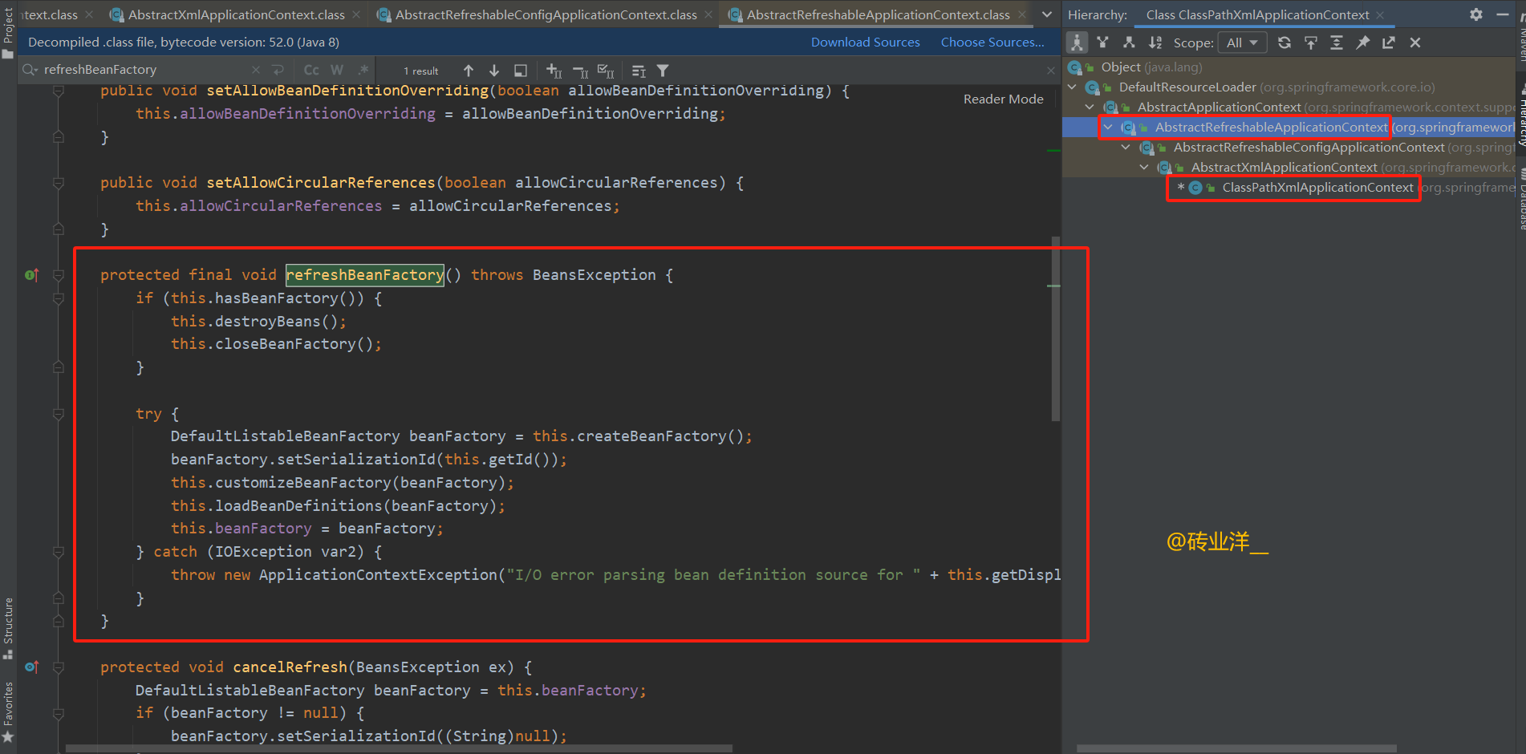Click the refreshBeanFactory search field

(x=144, y=70)
